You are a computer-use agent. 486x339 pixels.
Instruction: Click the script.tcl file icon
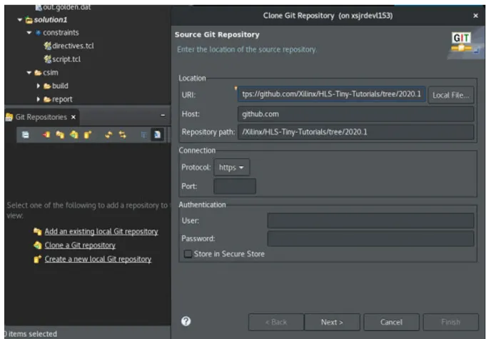click(47, 59)
